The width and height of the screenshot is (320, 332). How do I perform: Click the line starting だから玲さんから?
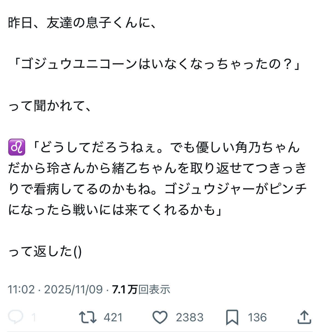pos(157,168)
